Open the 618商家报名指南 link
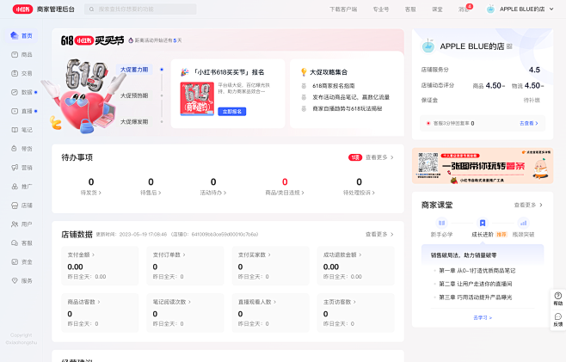 click(334, 86)
